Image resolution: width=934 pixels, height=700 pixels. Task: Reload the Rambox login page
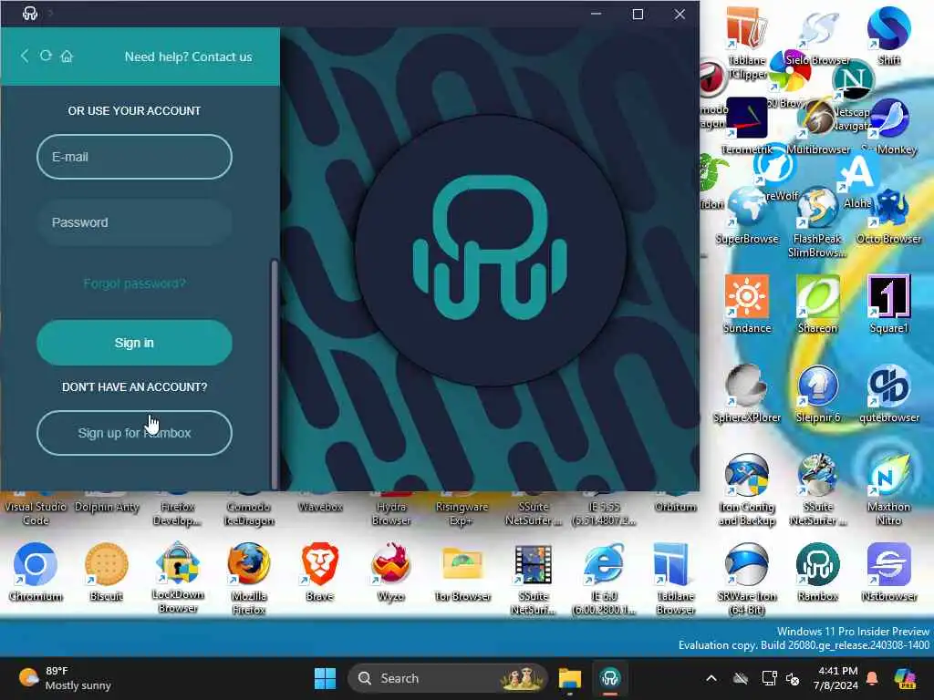[x=46, y=56]
